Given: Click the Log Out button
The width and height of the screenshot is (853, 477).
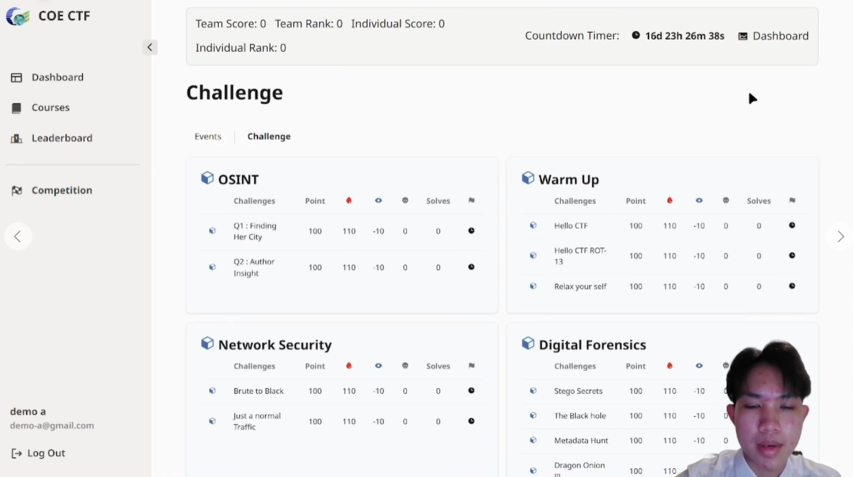Looking at the screenshot, I should point(39,453).
